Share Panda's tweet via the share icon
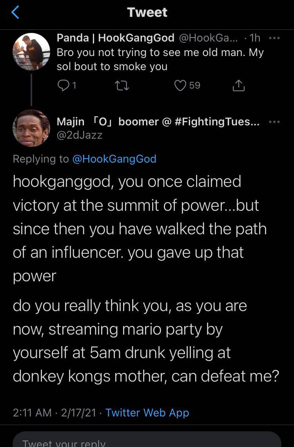Image resolution: width=294 pixels, height=447 pixels. 239,86
